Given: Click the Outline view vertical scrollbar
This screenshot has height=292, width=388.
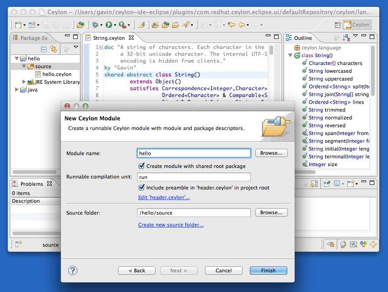Looking at the screenshot, I should (373, 70).
